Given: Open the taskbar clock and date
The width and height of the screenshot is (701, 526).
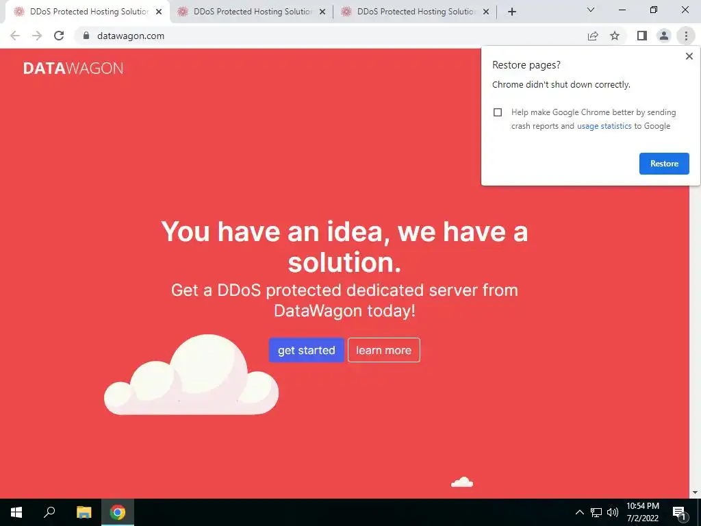Looking at the screenshot, I should pos(642,512).
